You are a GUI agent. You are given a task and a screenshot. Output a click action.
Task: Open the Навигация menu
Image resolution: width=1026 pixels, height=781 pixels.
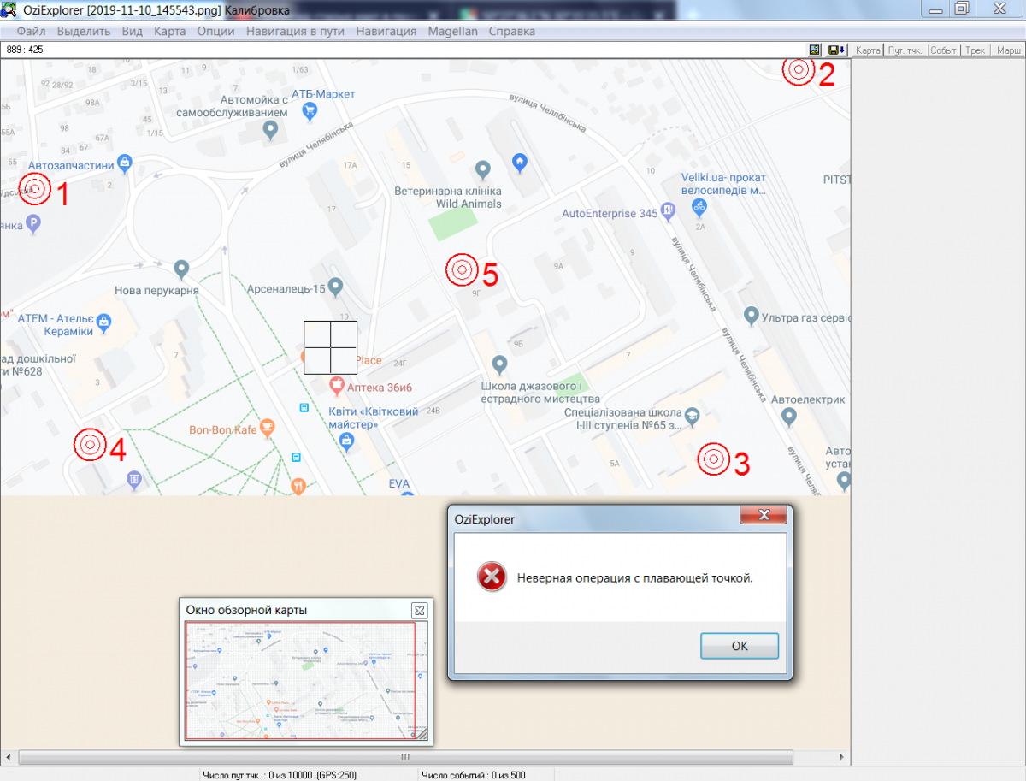coord(386,31)
